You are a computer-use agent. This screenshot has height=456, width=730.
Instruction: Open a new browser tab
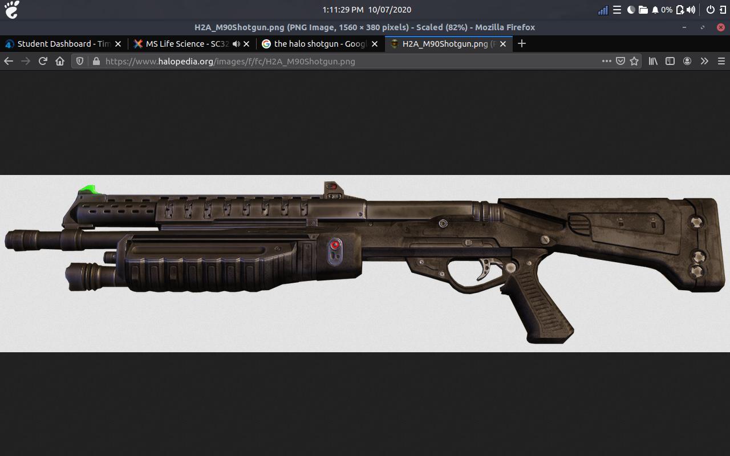click(x=521, y=43)
